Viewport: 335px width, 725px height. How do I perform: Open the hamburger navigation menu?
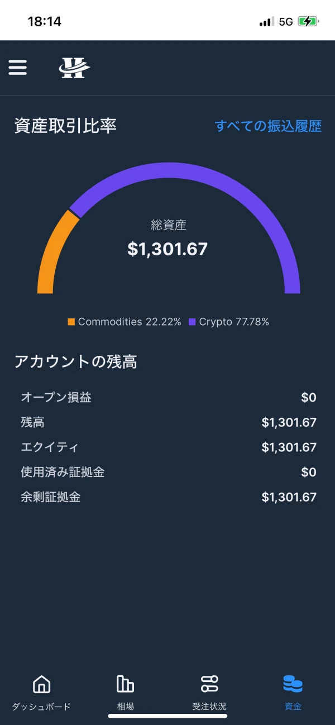coord(17,67)
